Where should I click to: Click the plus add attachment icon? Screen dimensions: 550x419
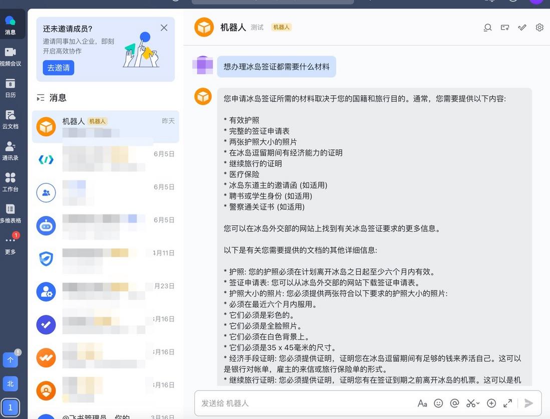pos(491,403)
